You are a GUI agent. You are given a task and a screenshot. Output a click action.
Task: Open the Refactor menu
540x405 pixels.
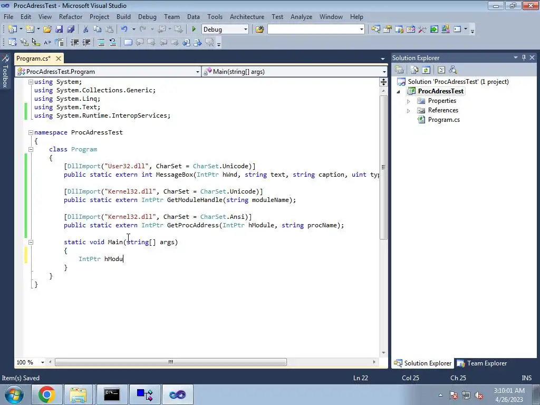click(71, 16)
